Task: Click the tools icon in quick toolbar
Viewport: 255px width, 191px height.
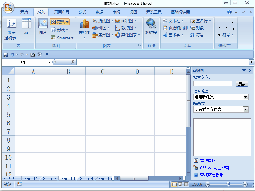Action: (x=40, y=55)
